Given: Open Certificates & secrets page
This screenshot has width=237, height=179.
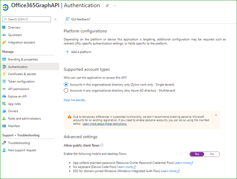Looking at the screenshot, I should tap(22, 74).
